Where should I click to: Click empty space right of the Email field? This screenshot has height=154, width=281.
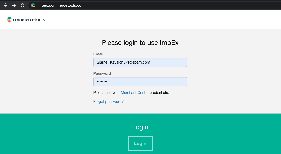coord(226,62)
